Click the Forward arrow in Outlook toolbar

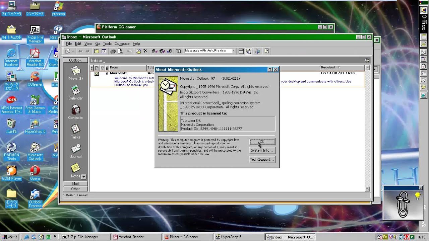click(87, 51)
